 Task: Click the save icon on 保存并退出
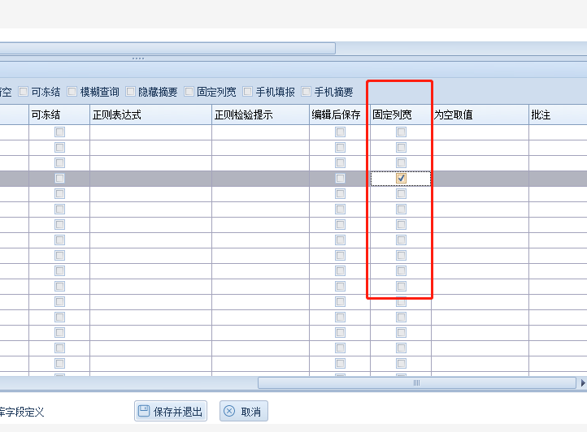point(144,412)
